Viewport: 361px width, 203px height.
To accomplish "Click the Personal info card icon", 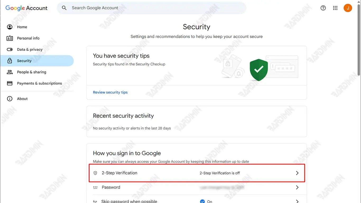I will (x=10, y=38).
